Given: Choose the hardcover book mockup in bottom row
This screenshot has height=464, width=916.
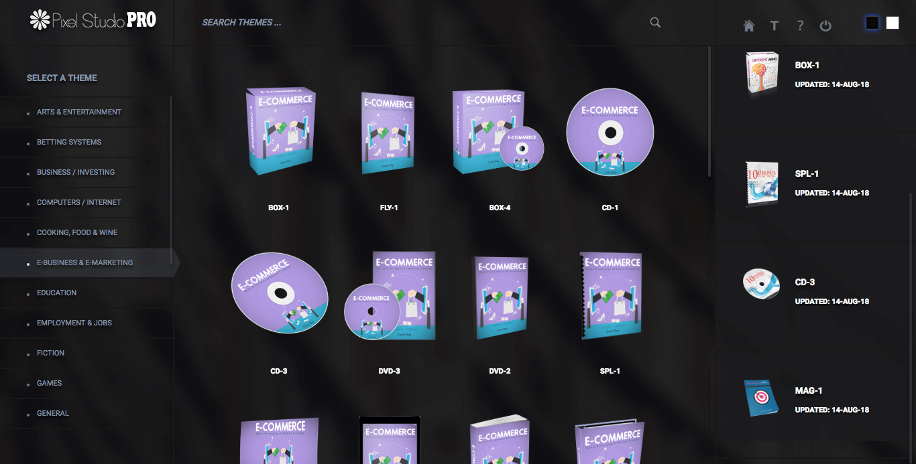Looking at the screenshot, I should pos(500,439).
